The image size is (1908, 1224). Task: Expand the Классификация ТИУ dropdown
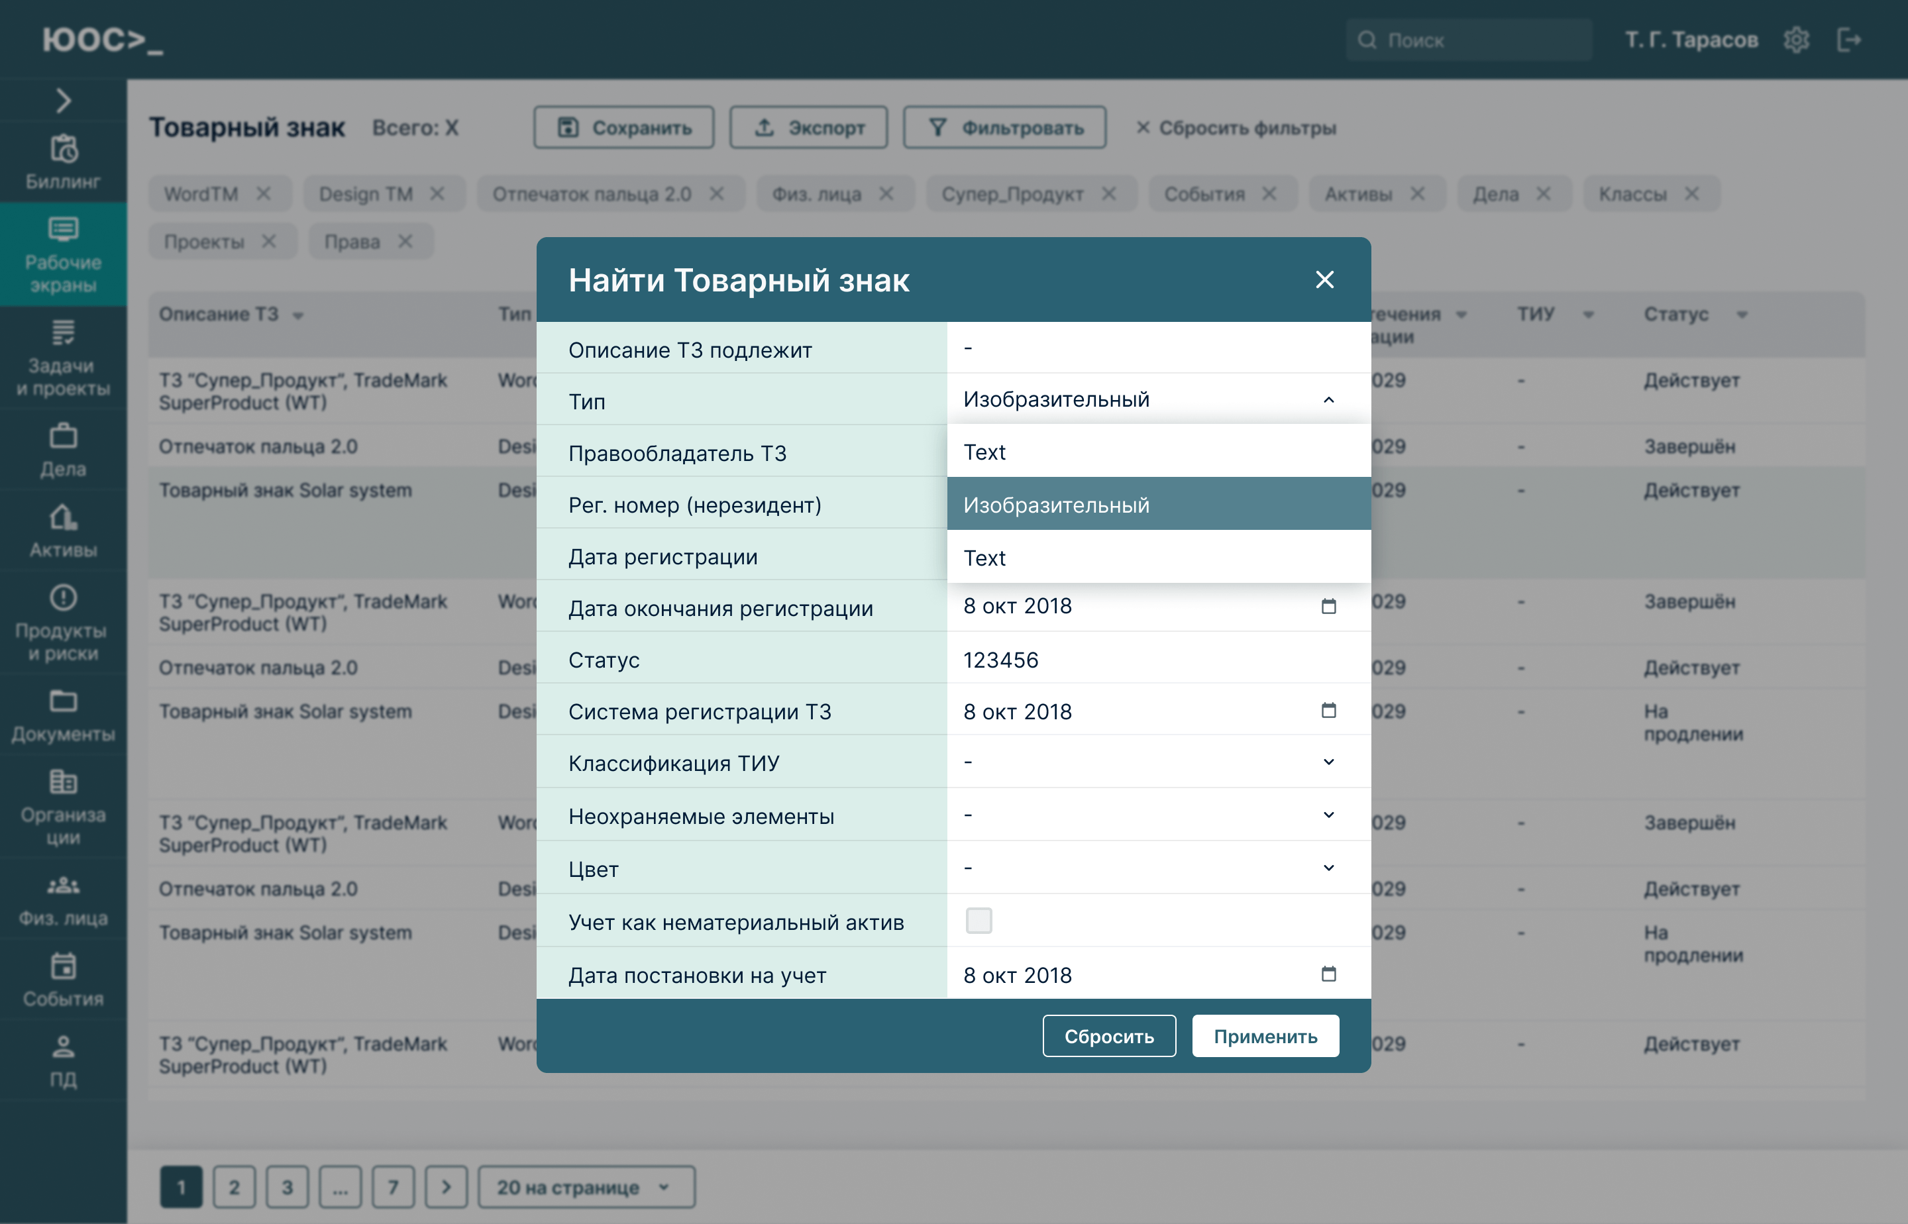pos(1328,762)
